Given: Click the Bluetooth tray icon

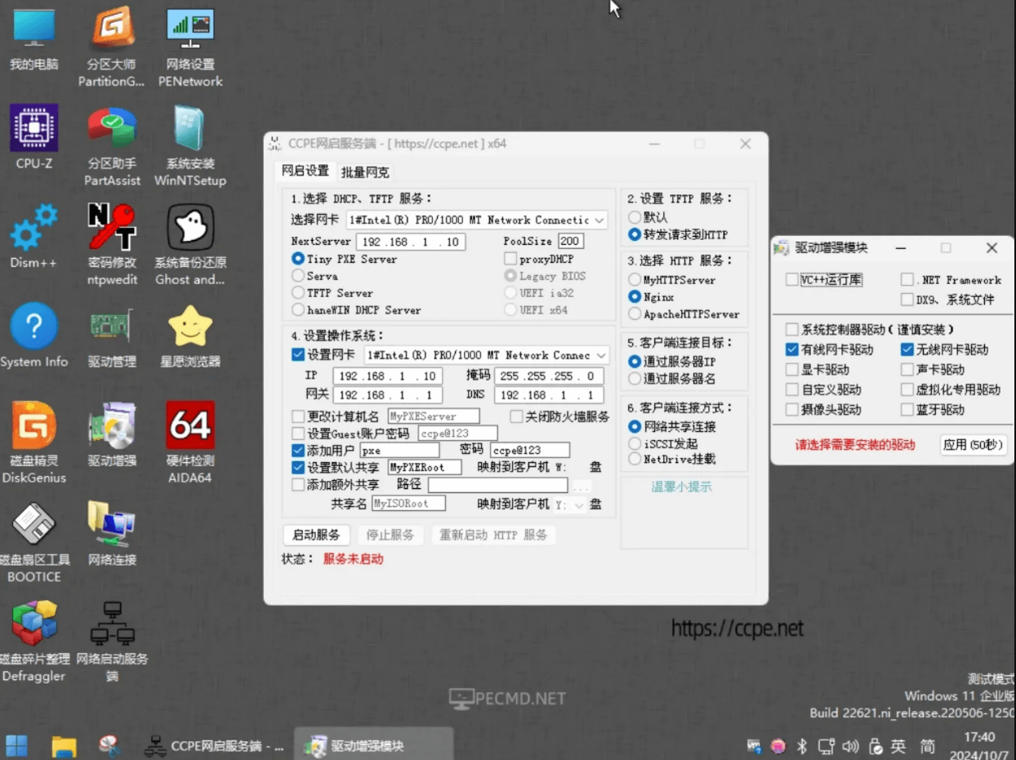Looking at the screenshot, I should (802, 746).
